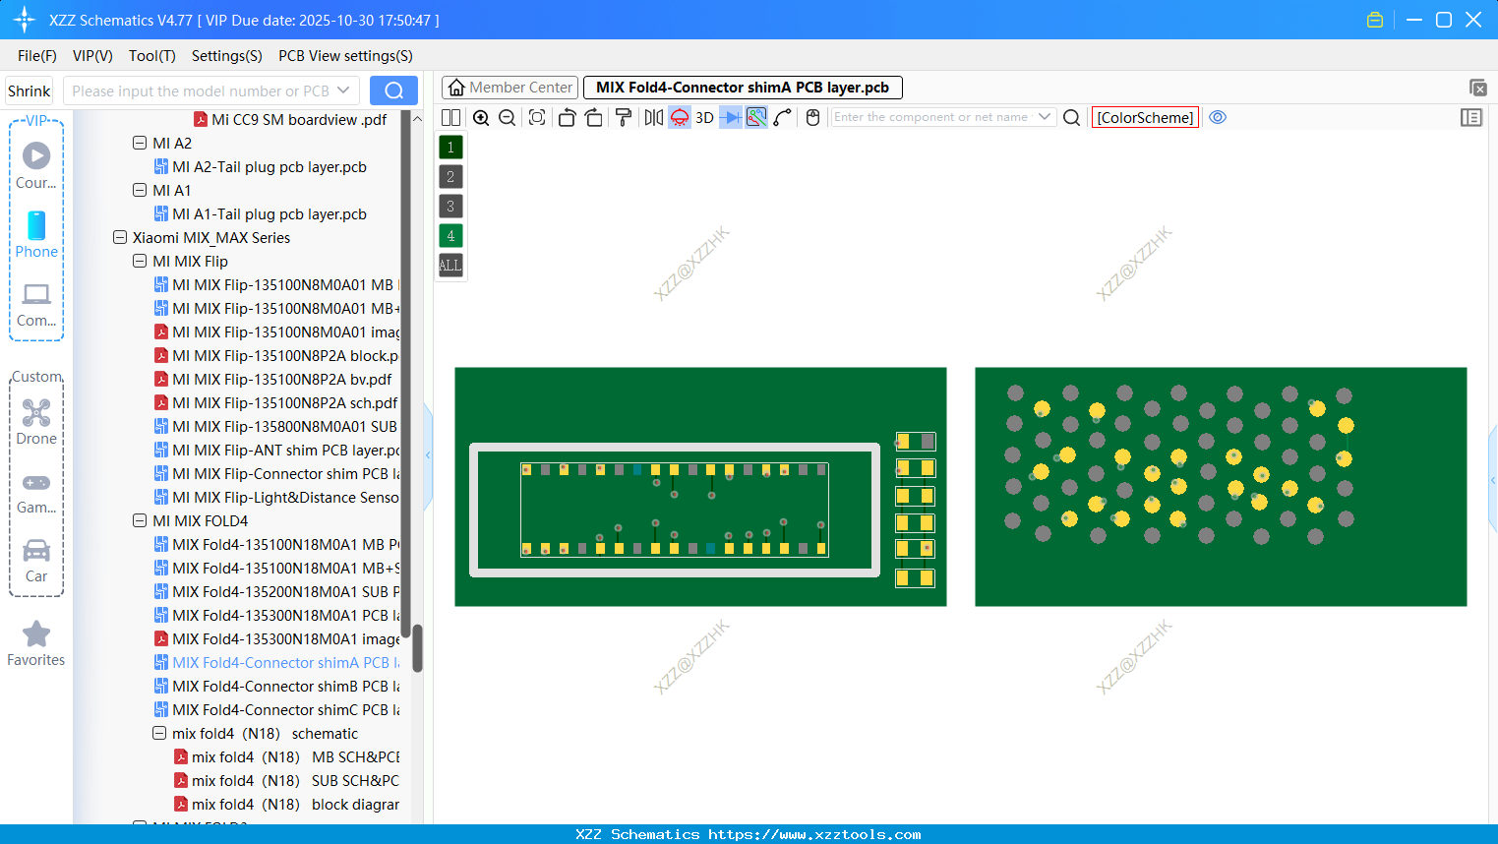
Task: Show PCB layer 4
Action: (x=450, y=236)
